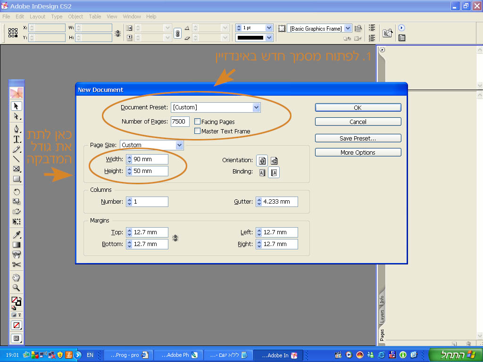Select the Pen tool
Screen dimensions: 483x362
coord(17,129)
